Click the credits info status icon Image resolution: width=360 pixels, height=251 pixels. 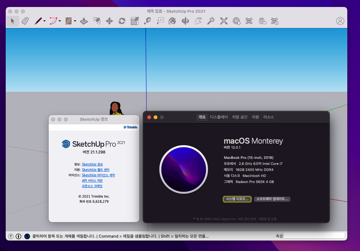coord(18,236)
